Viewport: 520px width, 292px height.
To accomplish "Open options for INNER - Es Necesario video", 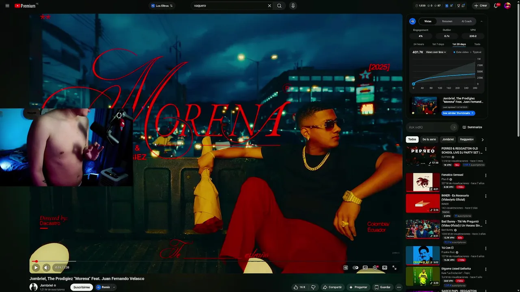I will tap(485, 196).
